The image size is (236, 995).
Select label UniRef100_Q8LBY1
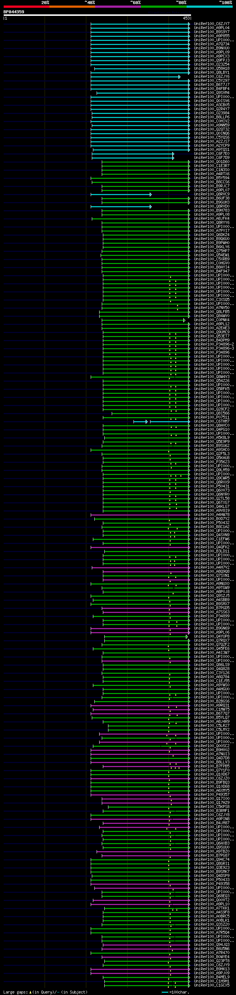click(x=212, y=73)
